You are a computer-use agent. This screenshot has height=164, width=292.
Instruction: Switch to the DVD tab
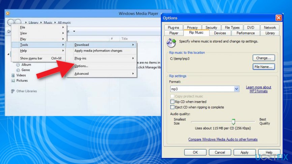[251, 28]
